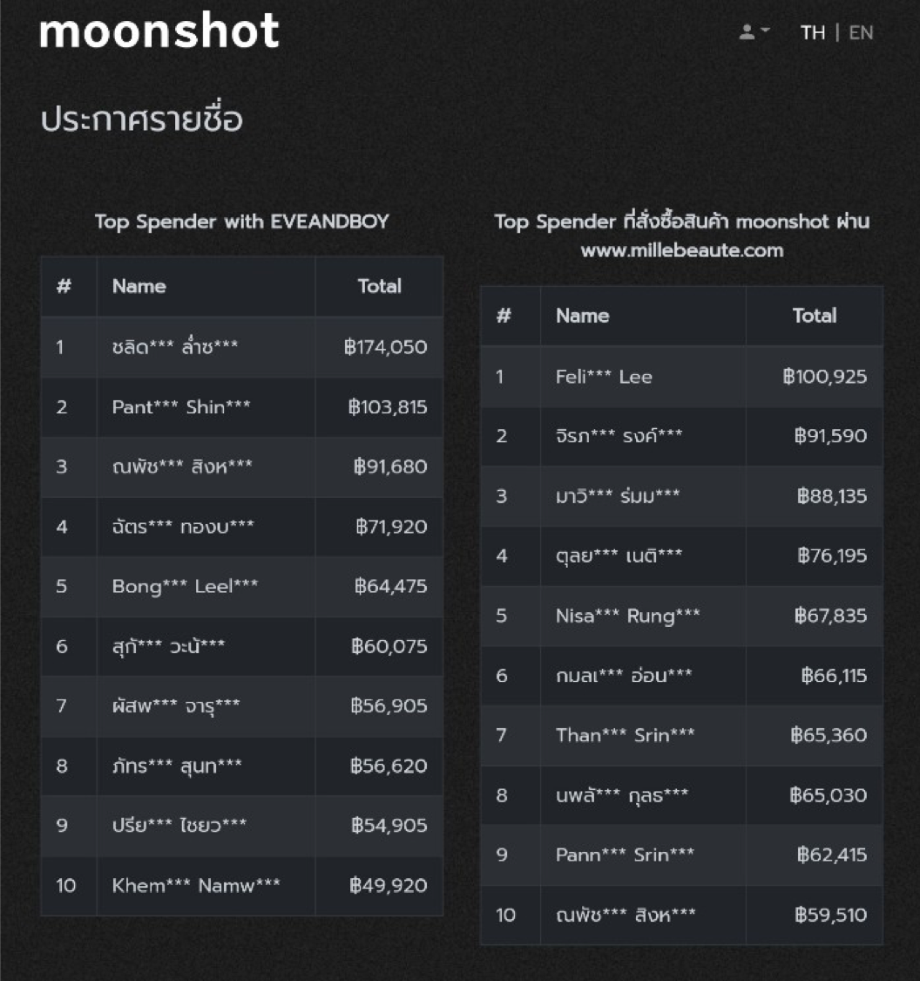Screen dimensions: 920x981
Task: Select the Feli*** Lee row
Action: (x=682, y=377)
